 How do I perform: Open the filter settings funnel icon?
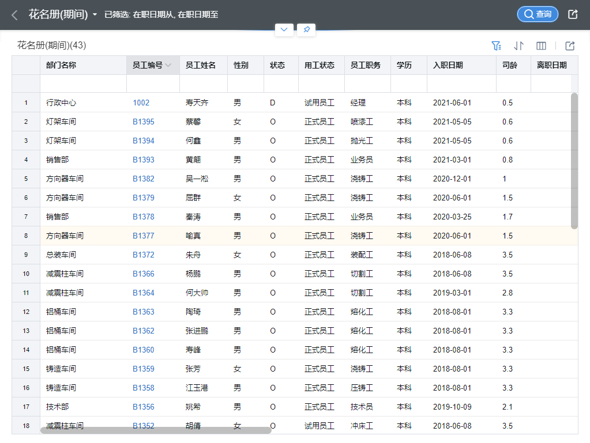pyautogui.click(x=497, y=46)
